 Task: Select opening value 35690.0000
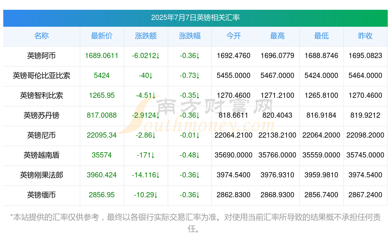point(234,155)
